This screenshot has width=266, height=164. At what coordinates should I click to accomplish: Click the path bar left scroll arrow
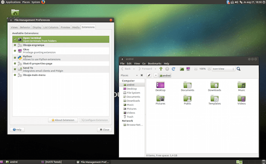pyautogui.click(x=156, y=75)
